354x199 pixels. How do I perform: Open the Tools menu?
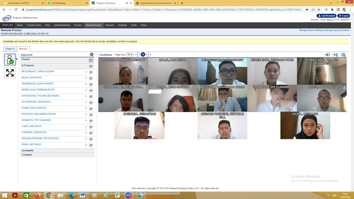tap(134, 25)
